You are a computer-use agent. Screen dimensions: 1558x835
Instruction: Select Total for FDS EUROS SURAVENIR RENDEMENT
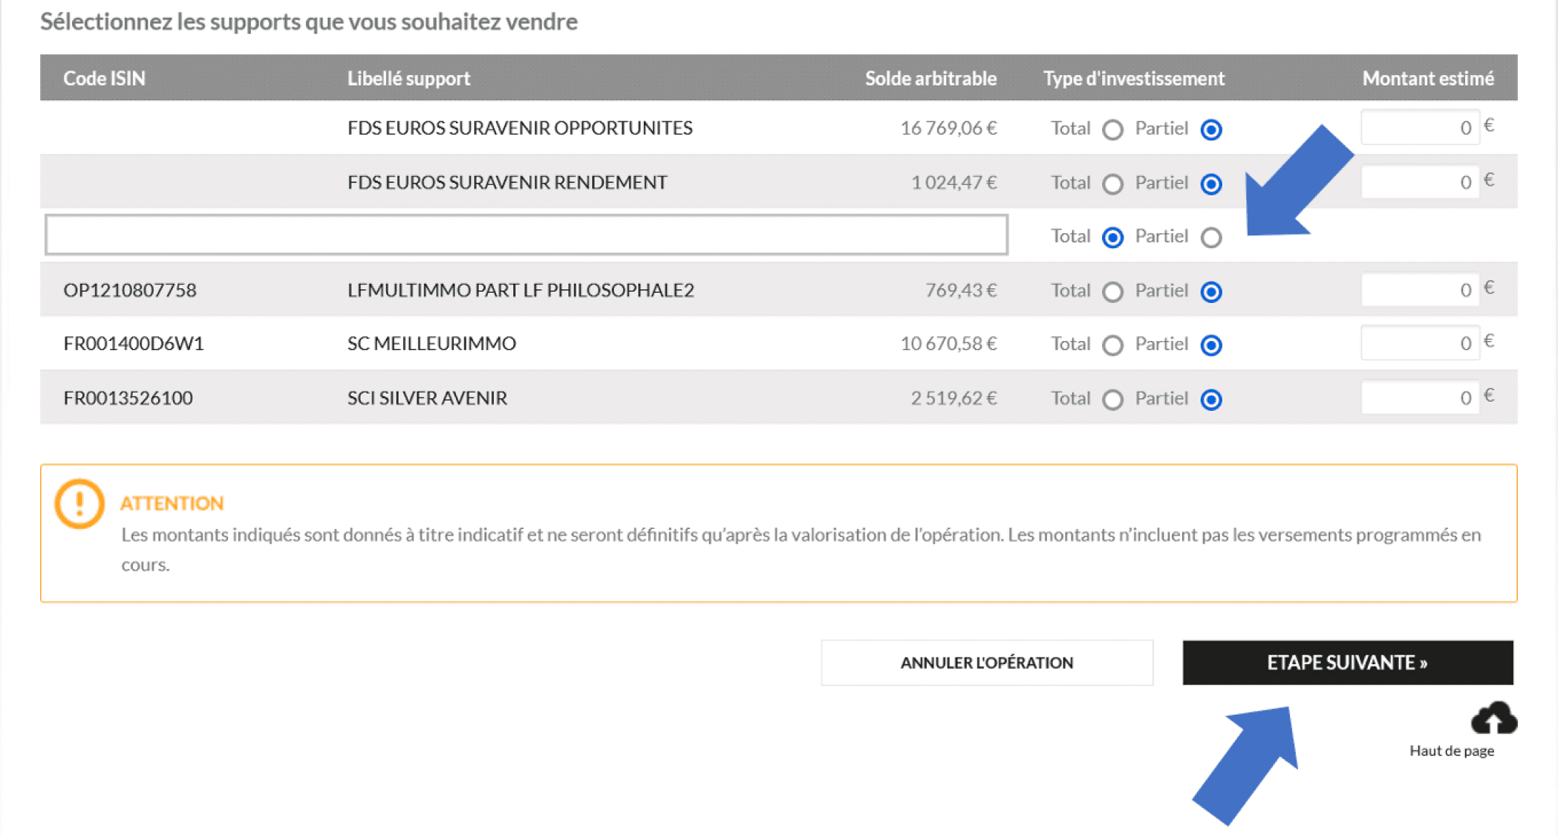point(1112,183)
